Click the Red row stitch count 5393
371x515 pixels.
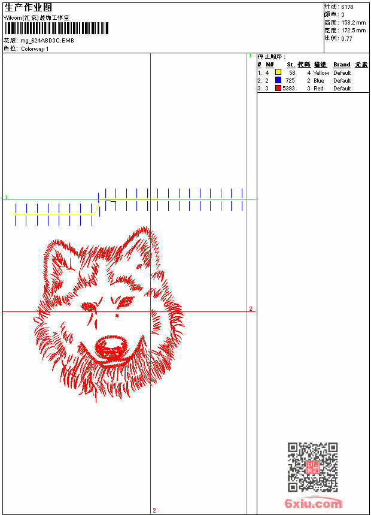pos(288,89)
